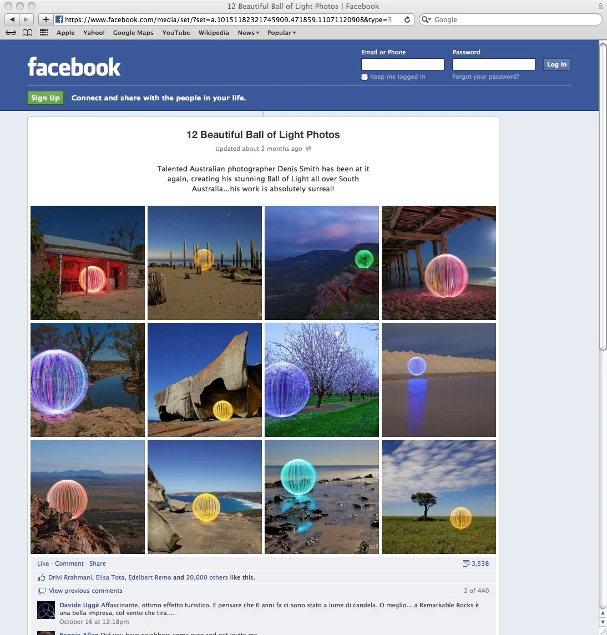Select YouTube in the bookmarks bar
607x635 pixels.
[x=176, y=33]
